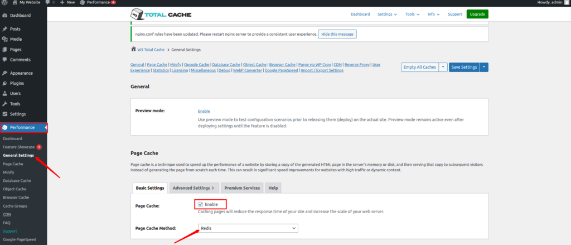Open the Performance cube icon in admin bar

[x=83, y=2]
